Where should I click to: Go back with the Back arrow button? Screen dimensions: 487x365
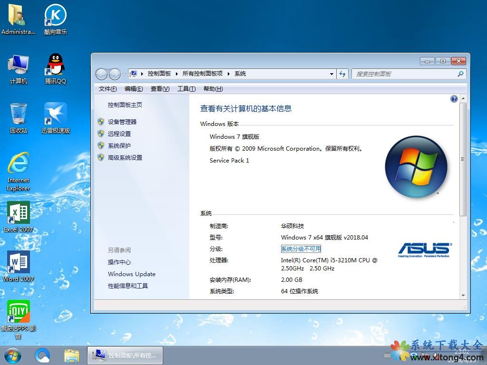coord(101,74)
